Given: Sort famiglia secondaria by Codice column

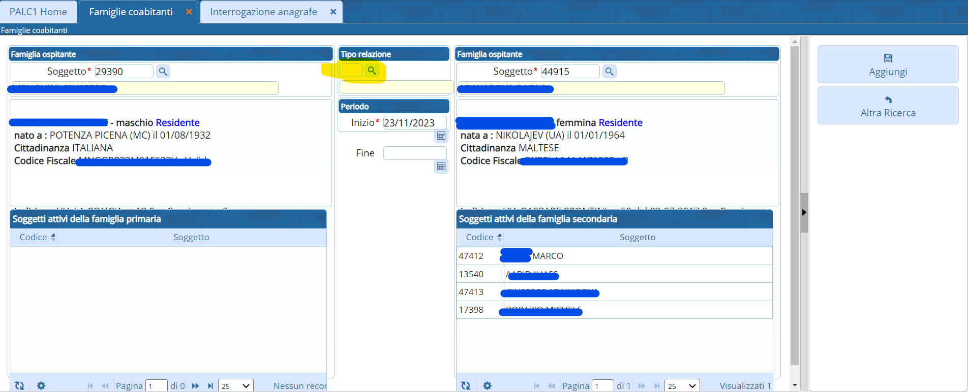Looking at the screenshot, I should coord(480,237).
